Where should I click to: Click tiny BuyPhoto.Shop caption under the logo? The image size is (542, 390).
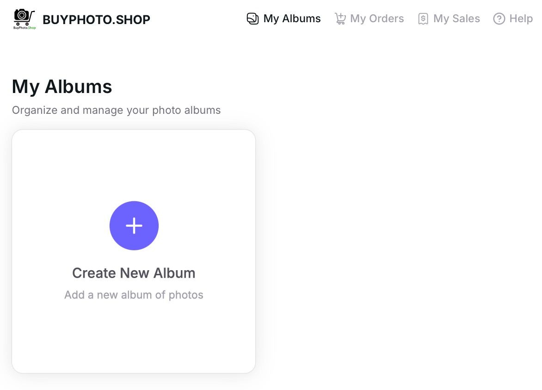(x=25, y=28)
